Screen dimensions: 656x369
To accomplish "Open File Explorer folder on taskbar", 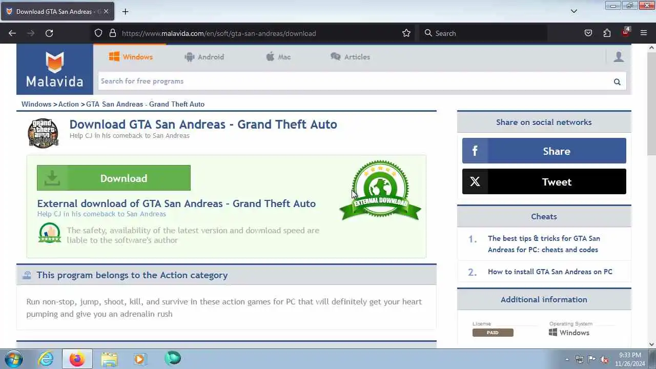I will 109,359.
